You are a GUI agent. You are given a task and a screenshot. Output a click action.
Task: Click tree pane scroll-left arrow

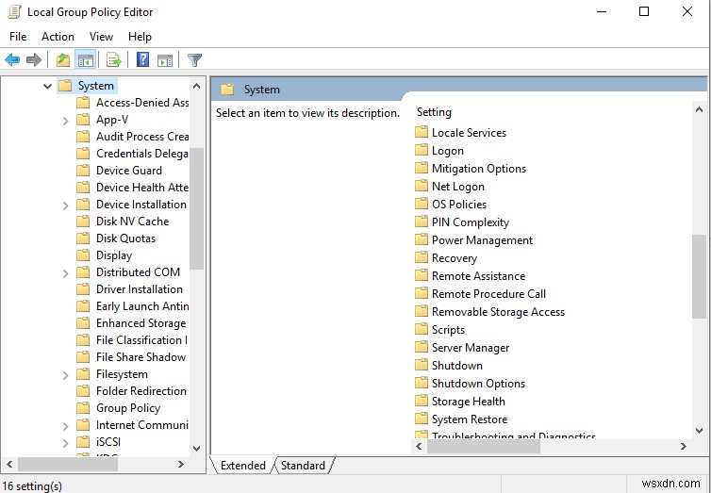9,464
